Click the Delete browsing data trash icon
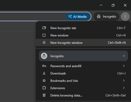Viewport: 131px width, 102px height. click(x=44, y=95)
